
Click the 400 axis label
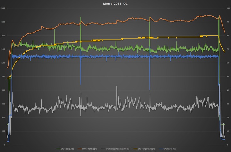pyautogui.click(x=4, y=118)
